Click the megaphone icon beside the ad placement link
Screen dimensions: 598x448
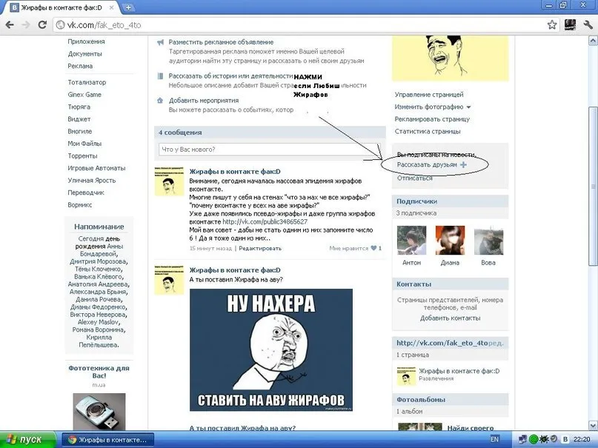[161, 42]
